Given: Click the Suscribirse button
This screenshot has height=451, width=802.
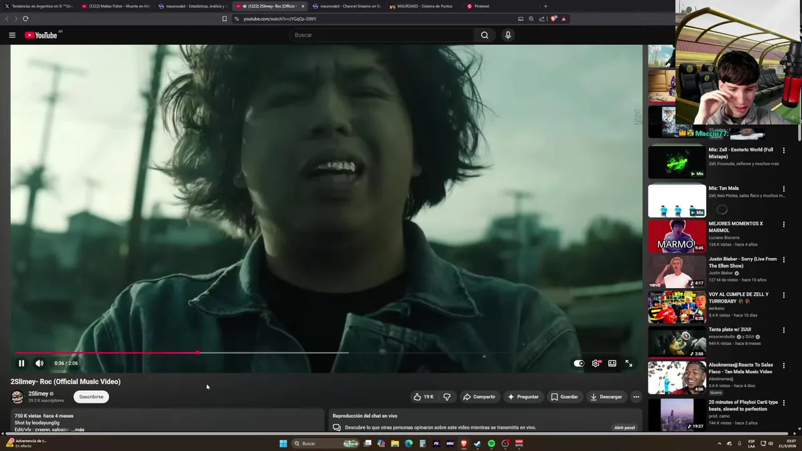Looking at the screenshot, I should [x=91, y=397].
